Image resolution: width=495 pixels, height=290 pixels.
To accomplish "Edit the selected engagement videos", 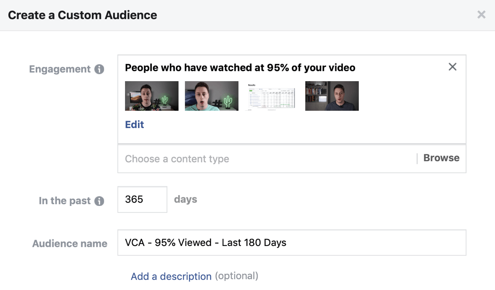I will point(134,124).
